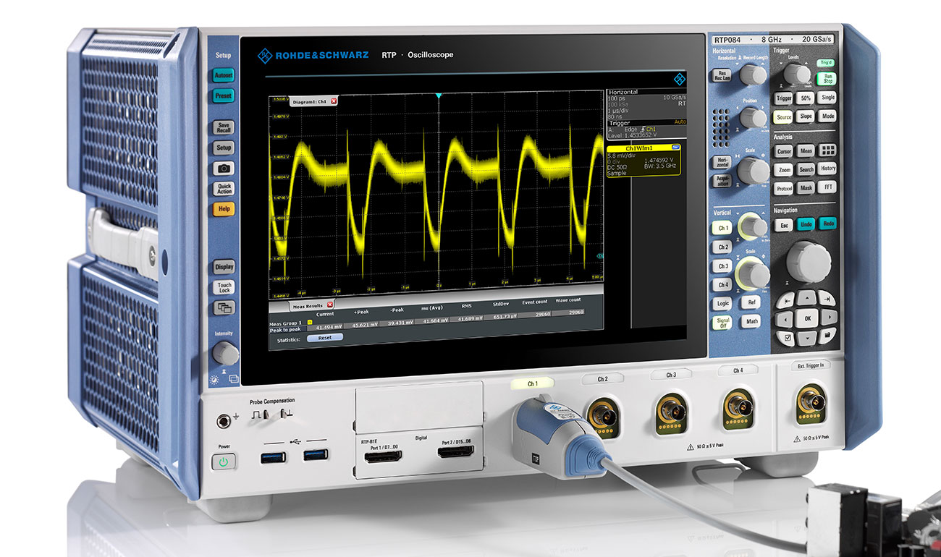Take a screenshot with the camera icon
This screenshot has height=557, width=941.
click(x=224, y=168)
